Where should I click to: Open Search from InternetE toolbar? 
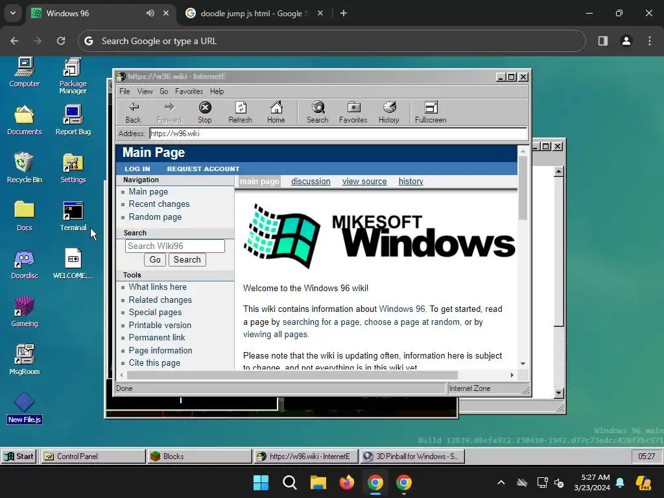(x=318, y=113)
